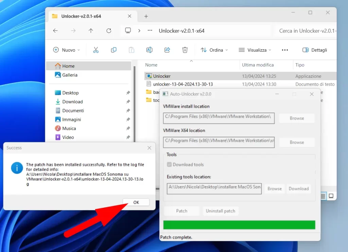The image size is (348, 252).
Task: Click the Existing tools location field
Action: pos(214,188)
